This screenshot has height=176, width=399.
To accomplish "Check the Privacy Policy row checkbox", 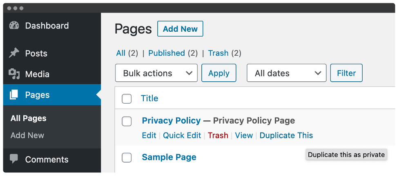I will click(127, 121).
